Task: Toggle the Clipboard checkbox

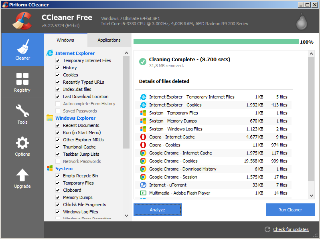Action: pyautogui.click(x=58, y=190)
